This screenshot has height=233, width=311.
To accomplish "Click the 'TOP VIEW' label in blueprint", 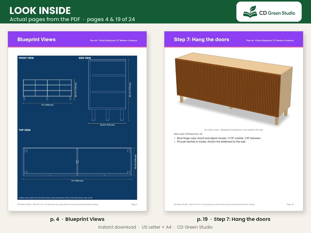I will coord(25,130).
